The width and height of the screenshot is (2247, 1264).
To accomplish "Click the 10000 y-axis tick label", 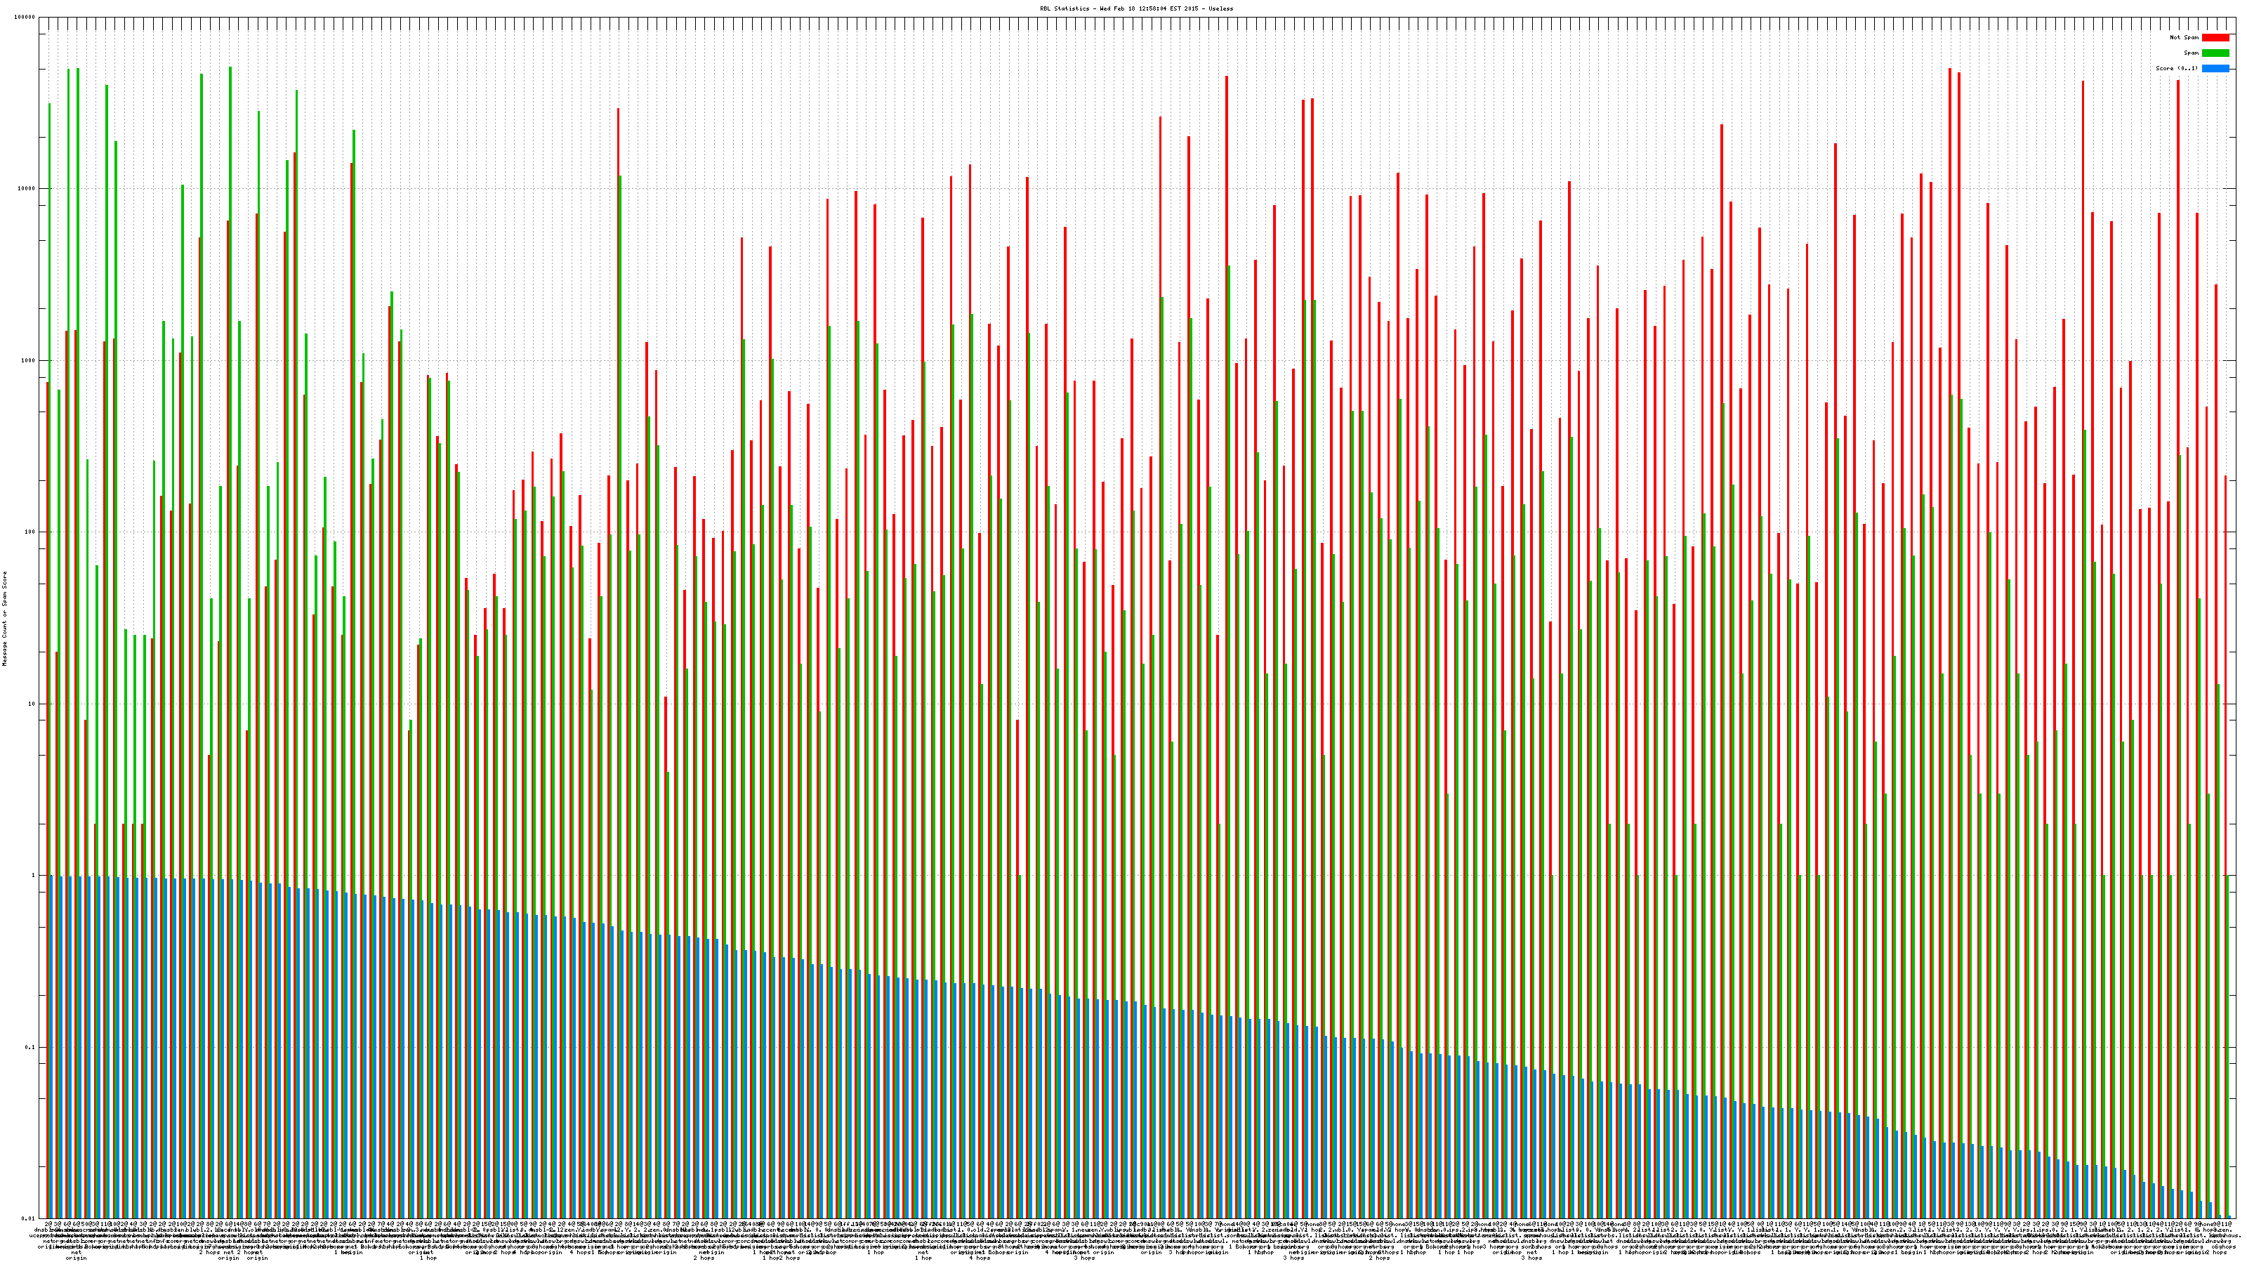I will (x=27, y=190).
